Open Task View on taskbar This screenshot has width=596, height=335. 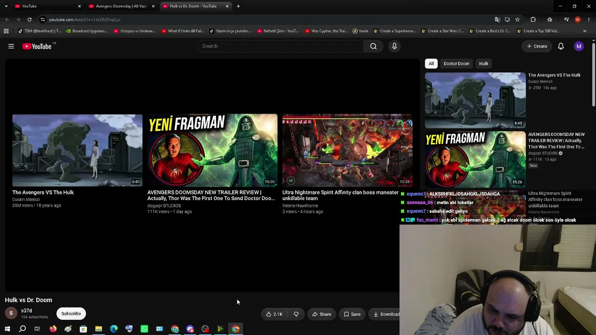(37, 329)
